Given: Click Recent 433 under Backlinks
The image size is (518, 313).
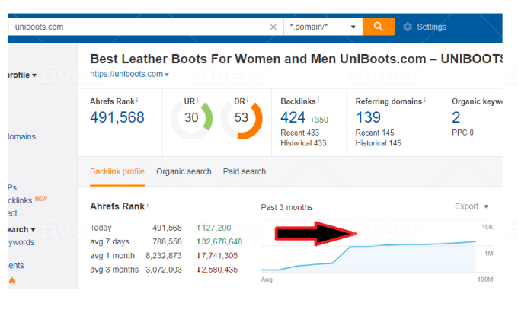Looking at the screenshot, I should coord(300,133).
